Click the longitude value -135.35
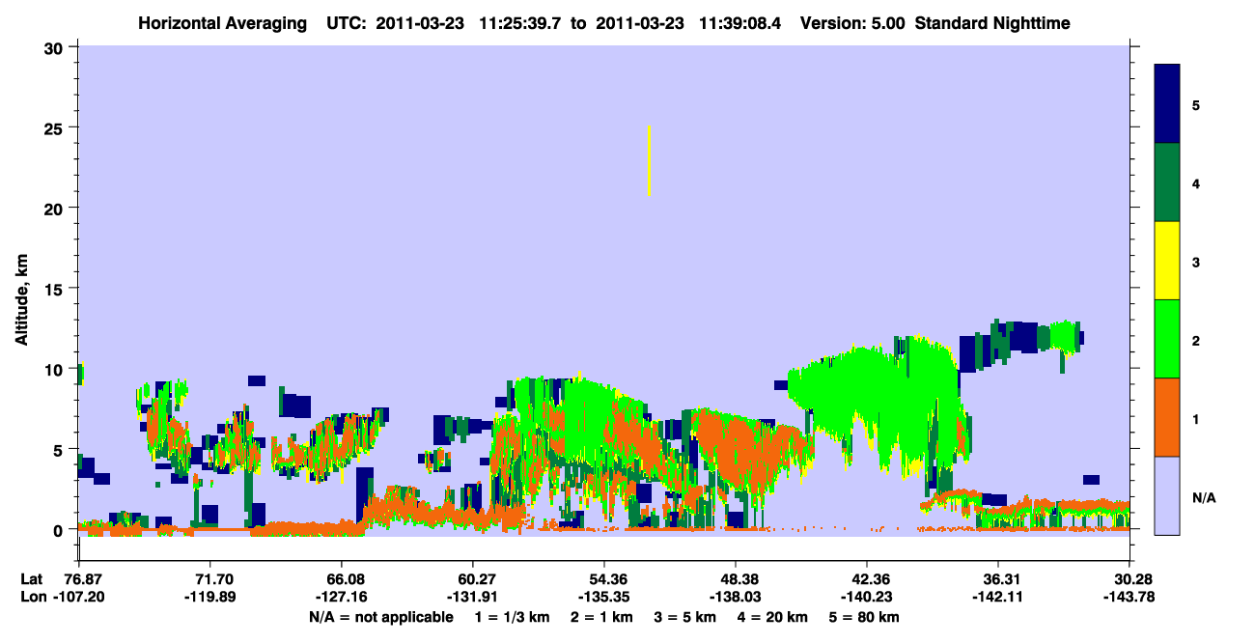The width and height of the screenshot is (1255, 644). pos(604,597)
